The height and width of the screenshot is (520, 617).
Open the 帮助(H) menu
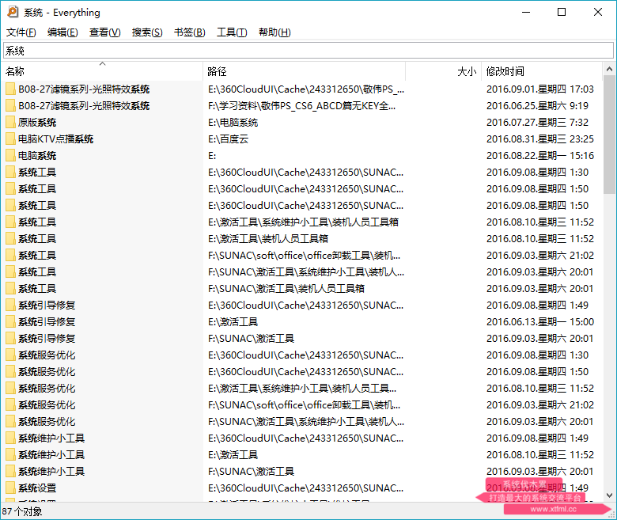pos(274,32)
